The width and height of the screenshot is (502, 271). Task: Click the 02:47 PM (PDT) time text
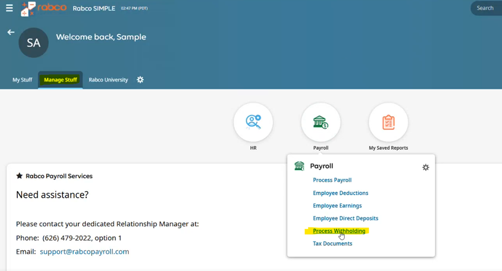134,8
